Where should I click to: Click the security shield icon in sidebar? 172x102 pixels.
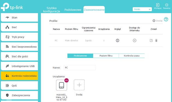pyautogui.click(x=7, y=95)
